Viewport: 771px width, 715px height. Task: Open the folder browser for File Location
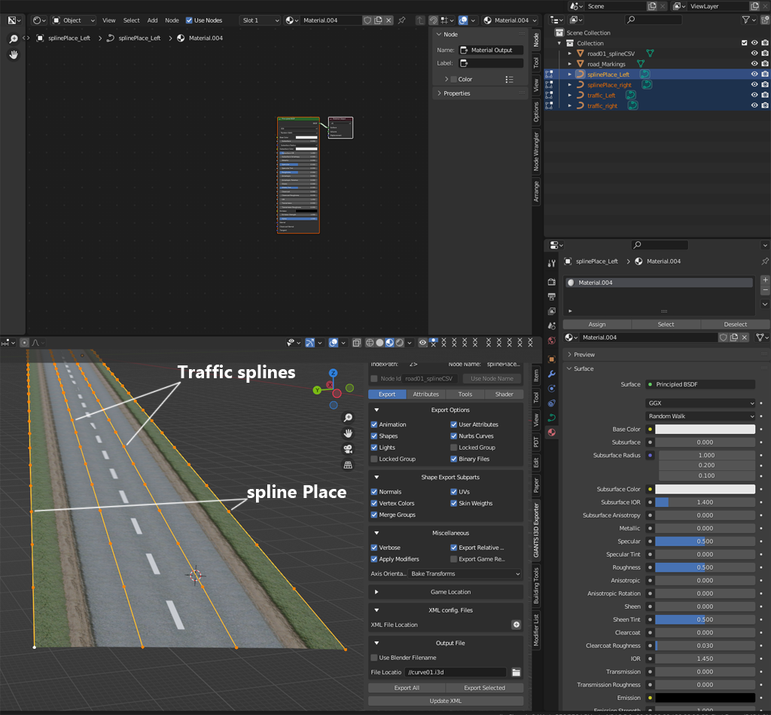click(x=517, y=672)
